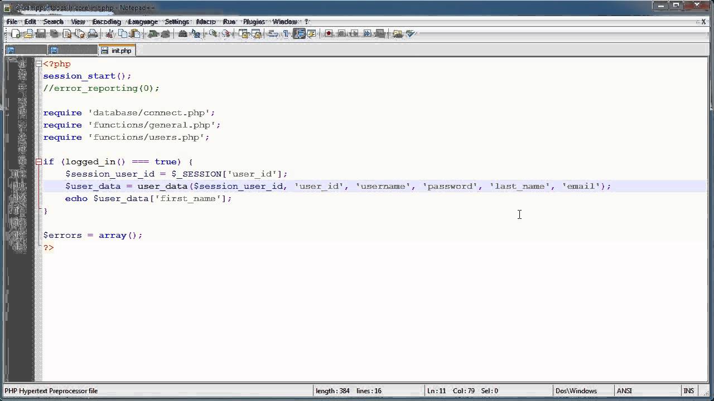Click the Paste clipboard icon

point(135,34)
